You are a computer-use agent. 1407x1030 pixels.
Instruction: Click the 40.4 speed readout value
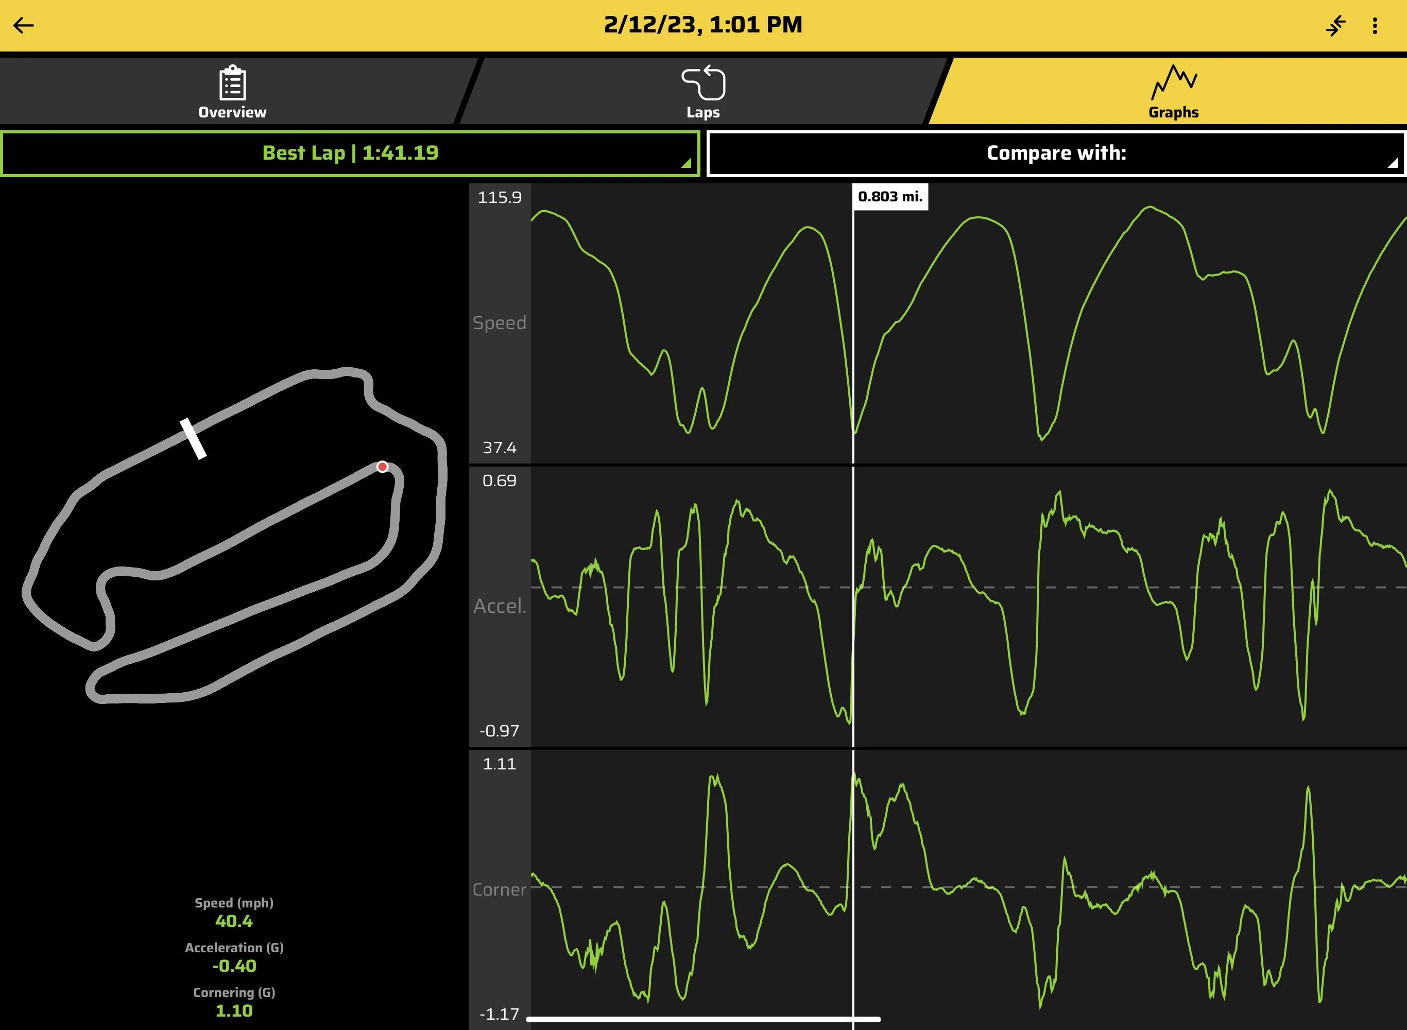pos(234,921)
